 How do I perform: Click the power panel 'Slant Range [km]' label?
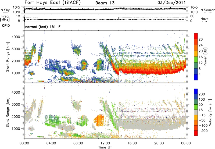point(8,57)
